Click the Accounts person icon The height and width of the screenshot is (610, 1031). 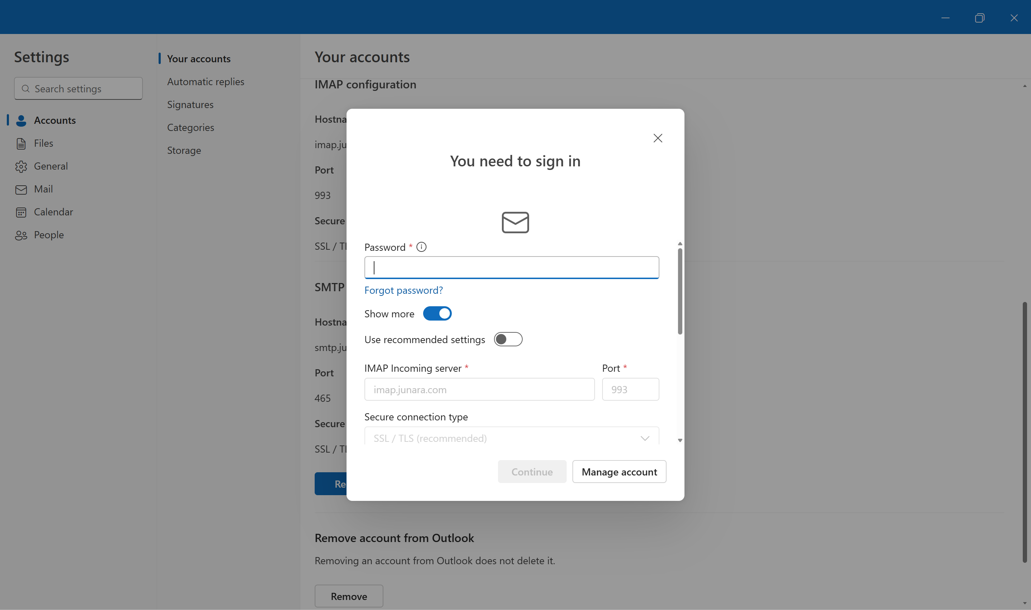click(x=21, y=121)
